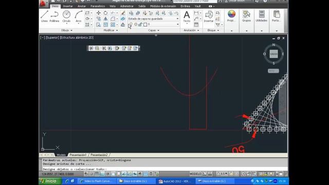Screen dimensions: 329x185
Task: Open the Paramétrico ribbon tab
Action: click(x=98, y=6)
